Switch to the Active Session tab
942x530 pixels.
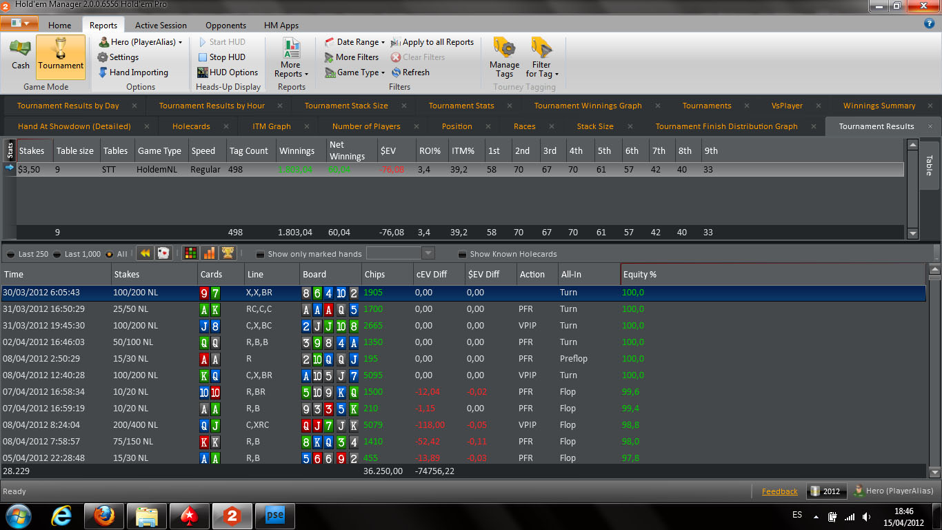tap(161, 26)
